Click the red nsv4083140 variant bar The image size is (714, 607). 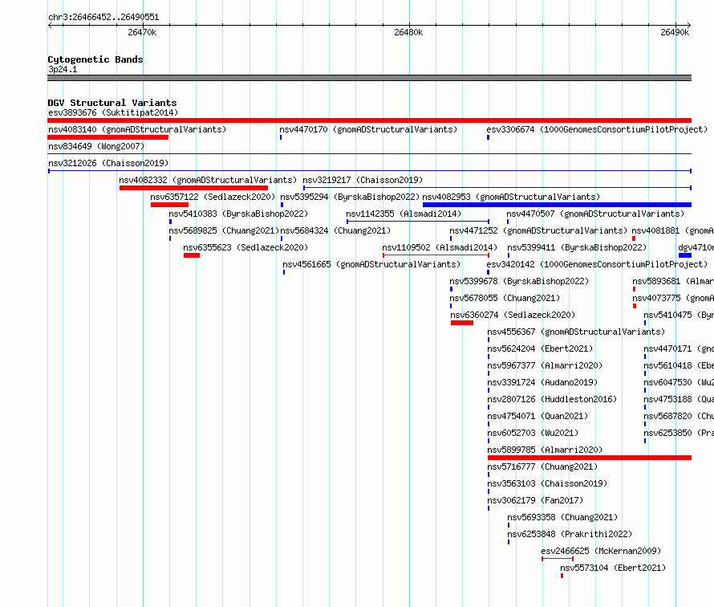coord(108,137)
